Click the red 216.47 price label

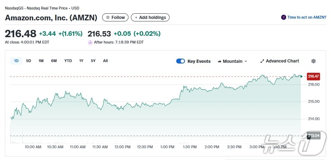coord(313,76)
